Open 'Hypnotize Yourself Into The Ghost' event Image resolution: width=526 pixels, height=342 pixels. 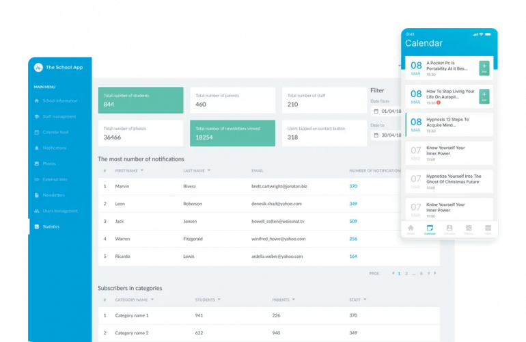449,181
